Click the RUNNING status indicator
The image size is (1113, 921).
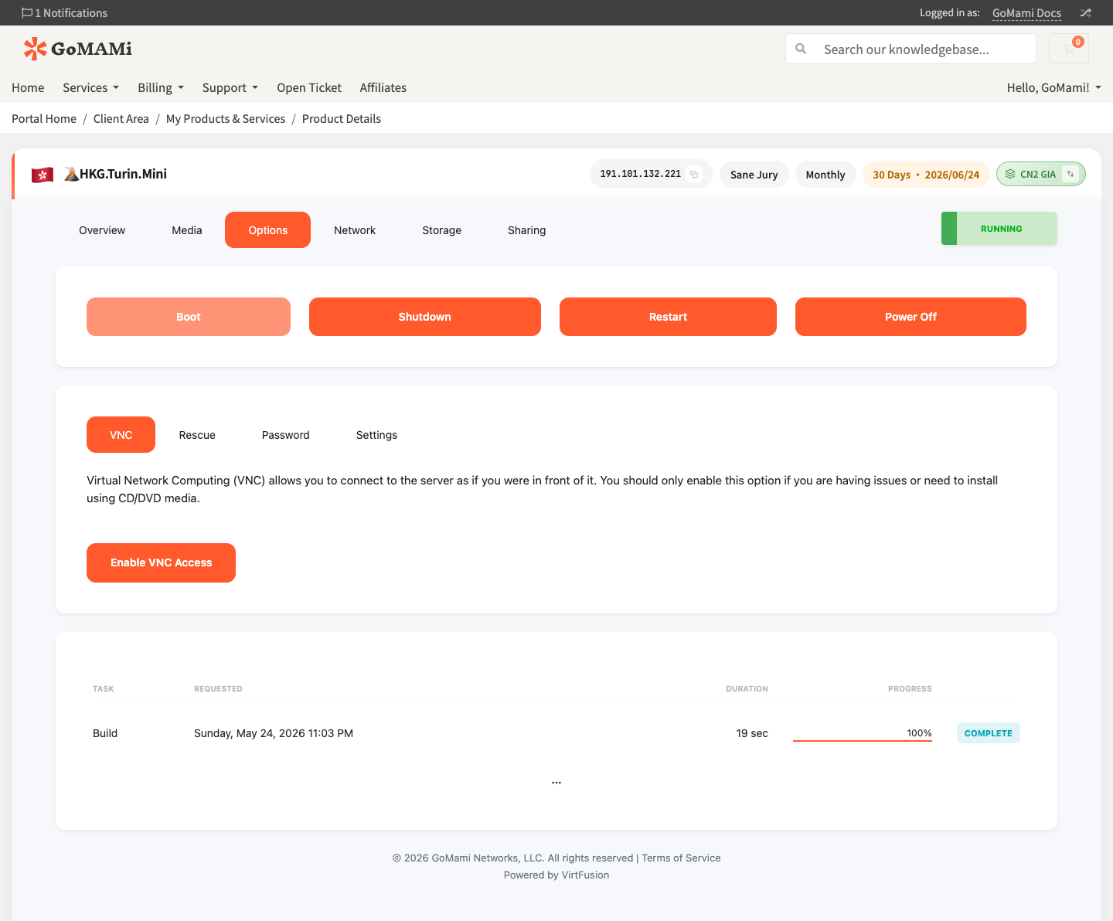(999, 229)
